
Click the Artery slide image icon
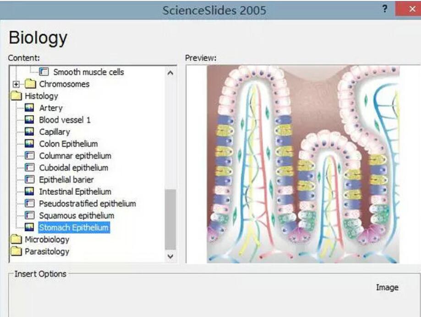(x=30, y=108)
